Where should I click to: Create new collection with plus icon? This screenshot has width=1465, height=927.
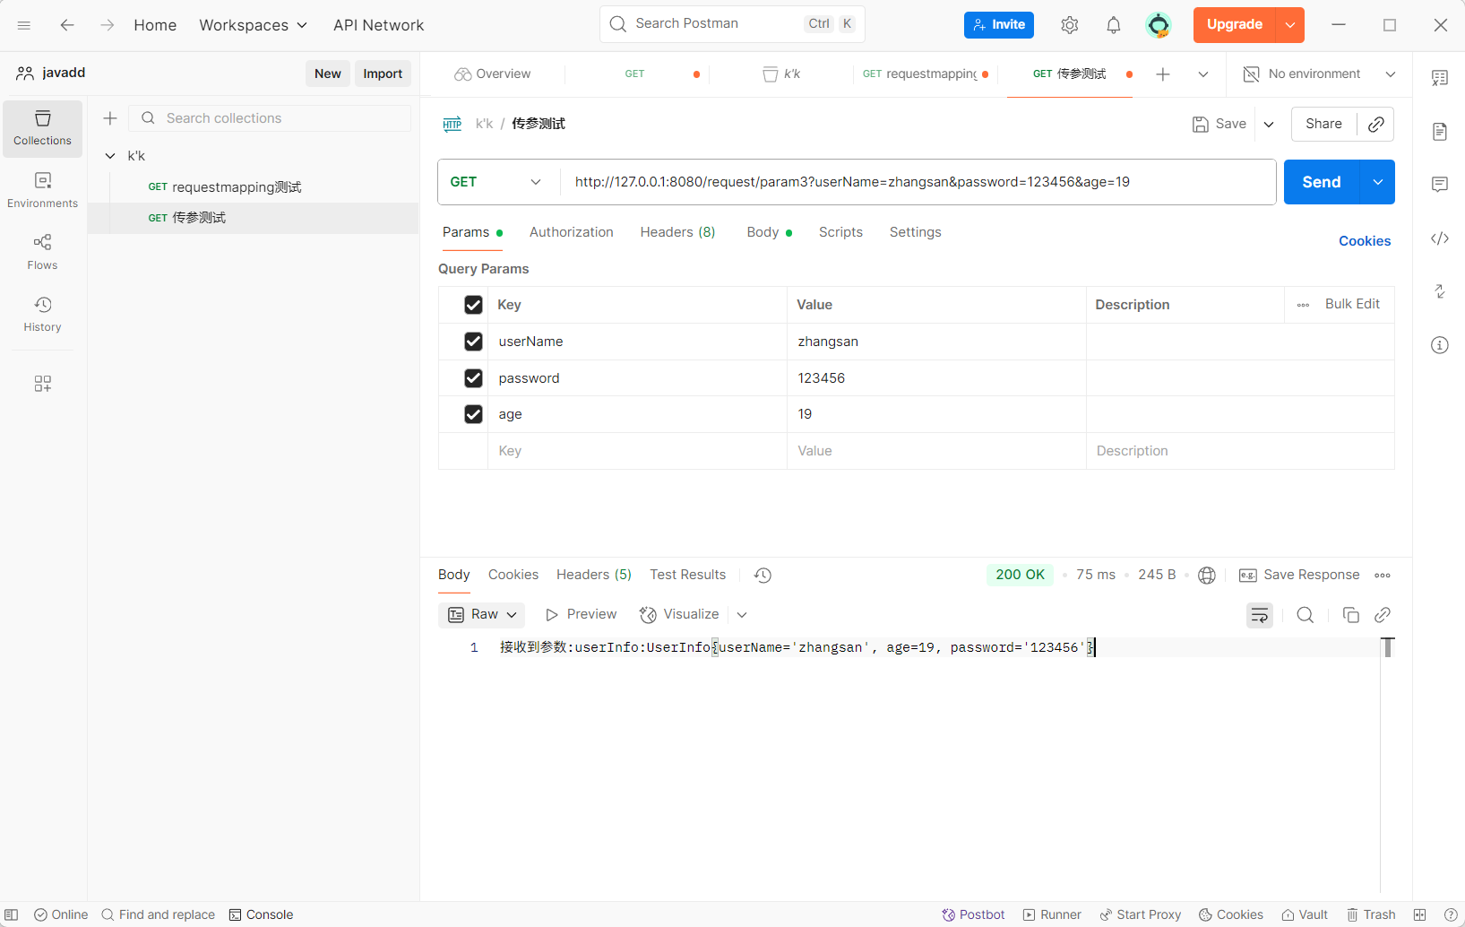coord(110,118)
